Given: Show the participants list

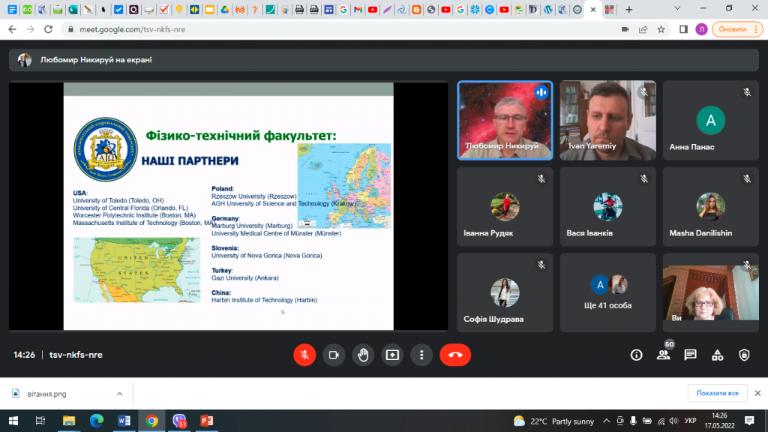Looking at the screenshot, I should [x=663, y=355].
